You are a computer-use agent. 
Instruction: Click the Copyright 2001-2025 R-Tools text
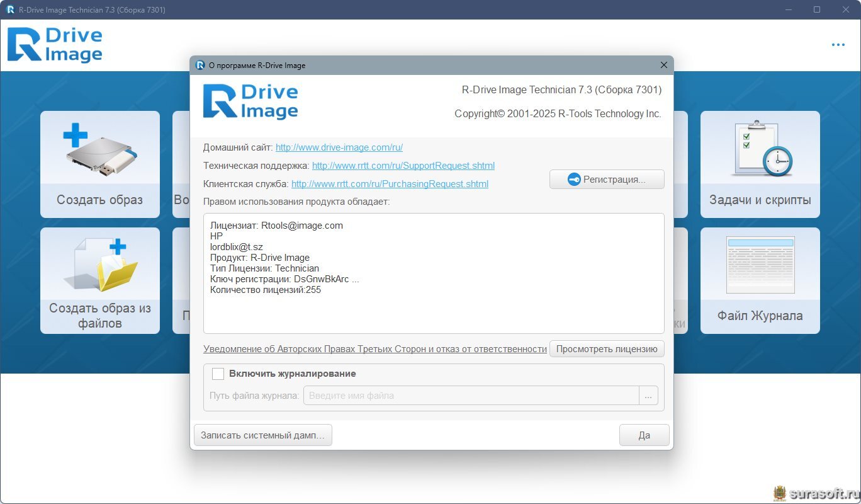pyautogui.click(x=558, y=114)
